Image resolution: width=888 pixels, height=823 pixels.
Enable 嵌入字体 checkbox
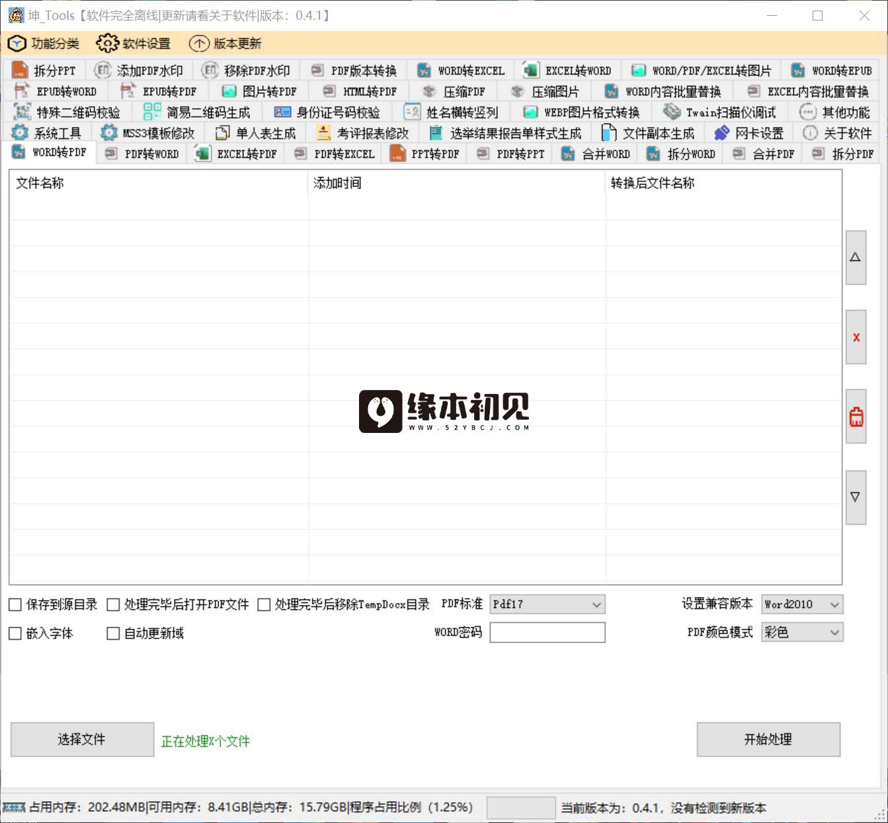(15, 633)
